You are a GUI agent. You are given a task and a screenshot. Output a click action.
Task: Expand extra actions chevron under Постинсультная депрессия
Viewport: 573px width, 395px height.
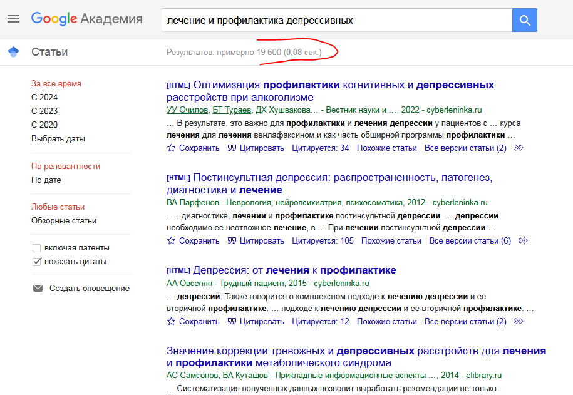point(524,240)
